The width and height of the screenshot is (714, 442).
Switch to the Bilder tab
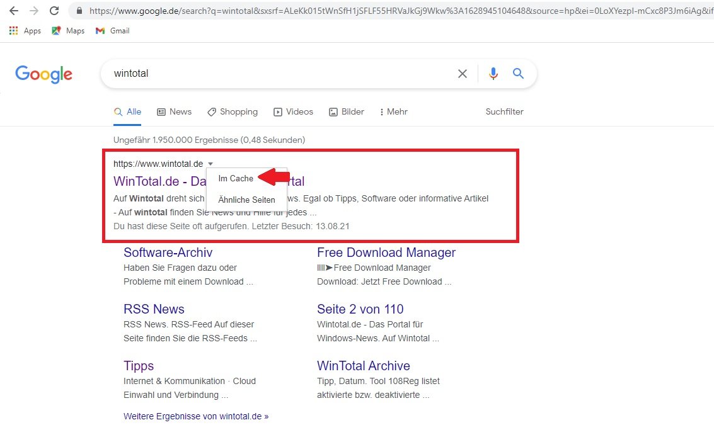pos(347,111)
